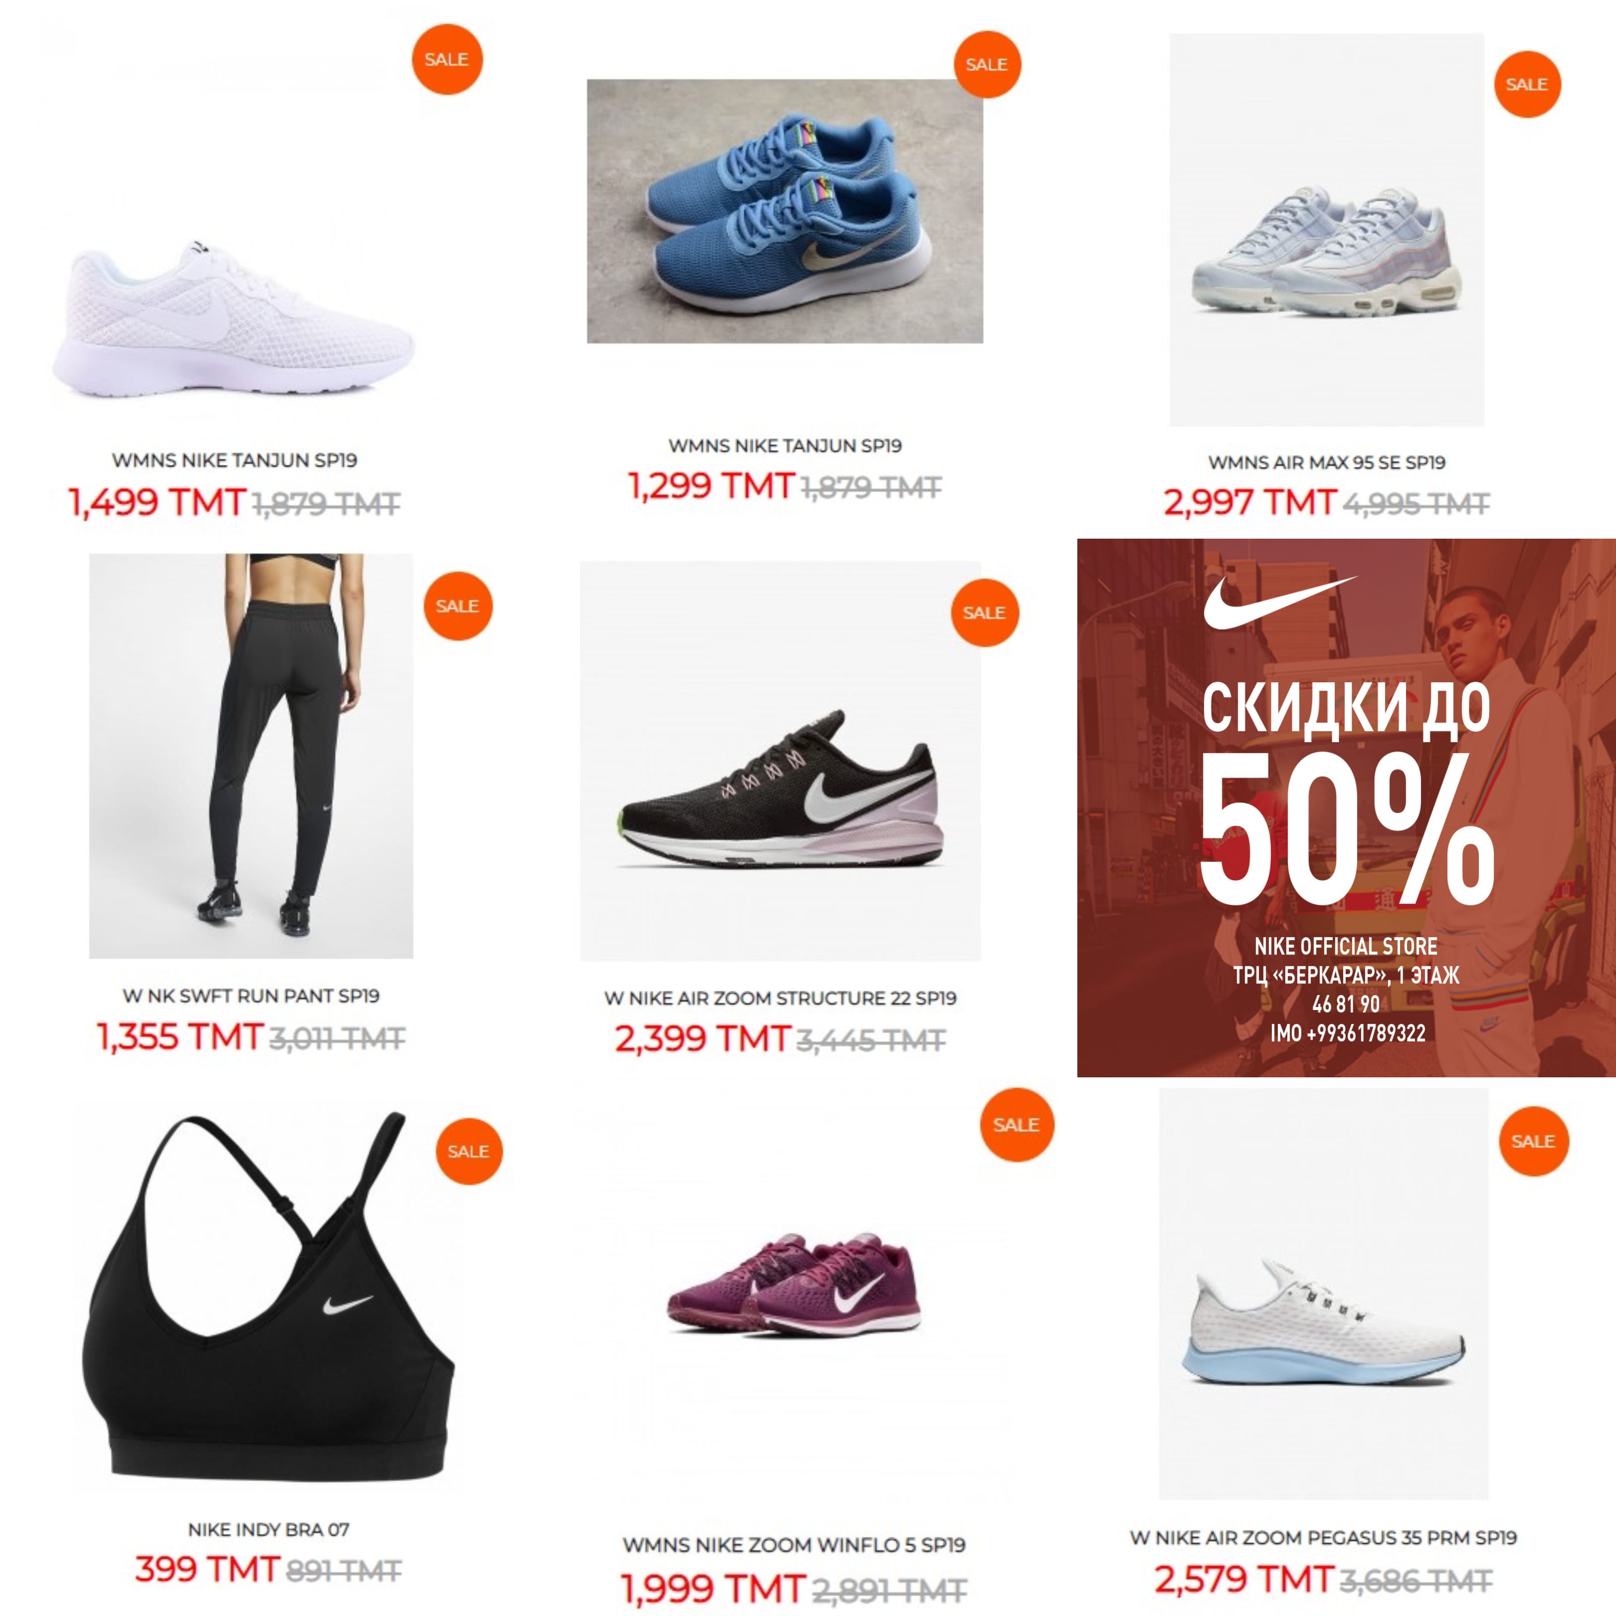
Task: Open WMNS NIKE ZOOM WINFLO 5 SP19 link
Action: pos(794,1546)
